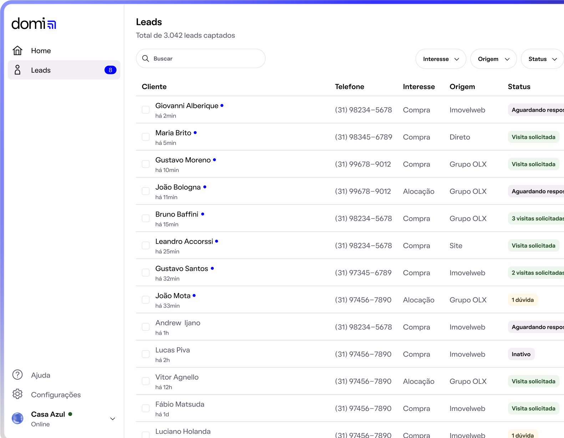Click the Inativo status tag
This screenshot has height=438, width=564.
click(x=521, y=354)
